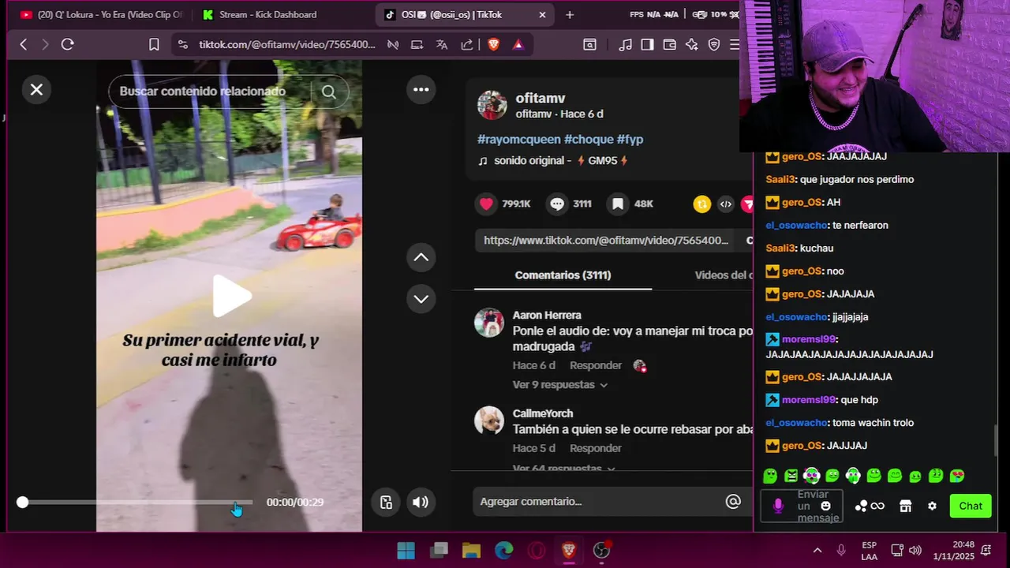Screen dimensions: 1010x568
Task: Open the Brave VPN shield icon
Action: pos(714,45)
